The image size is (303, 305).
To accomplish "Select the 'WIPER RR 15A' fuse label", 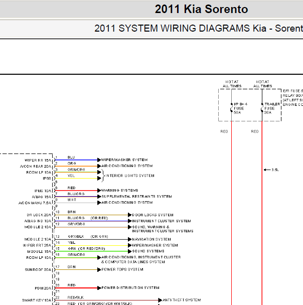I will 38,161.
